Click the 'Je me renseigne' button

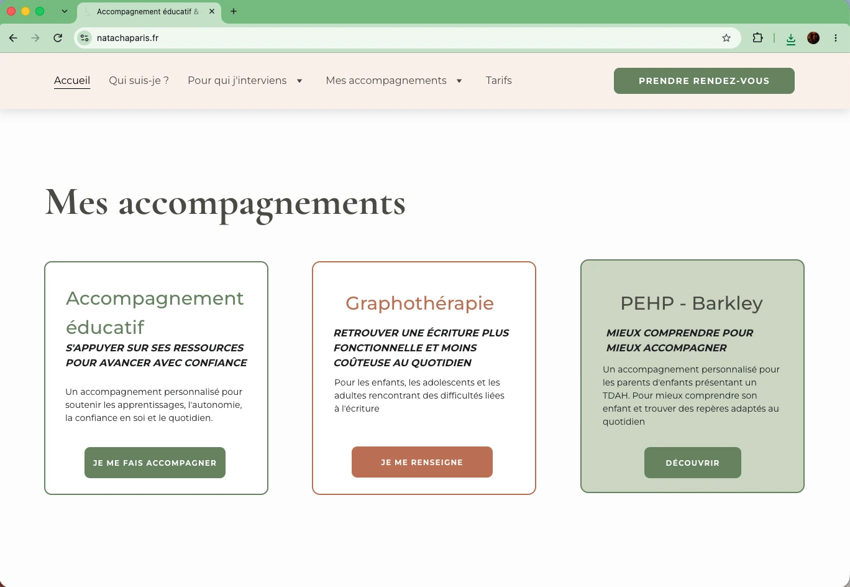pyautogui.click(x=422, y=462)
